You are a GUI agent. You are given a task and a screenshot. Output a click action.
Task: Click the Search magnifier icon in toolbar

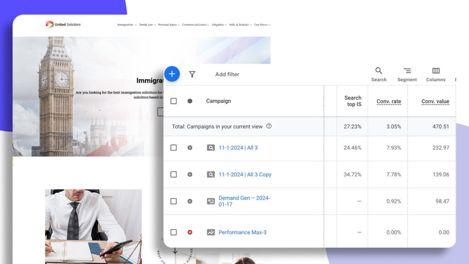(379, 71)
